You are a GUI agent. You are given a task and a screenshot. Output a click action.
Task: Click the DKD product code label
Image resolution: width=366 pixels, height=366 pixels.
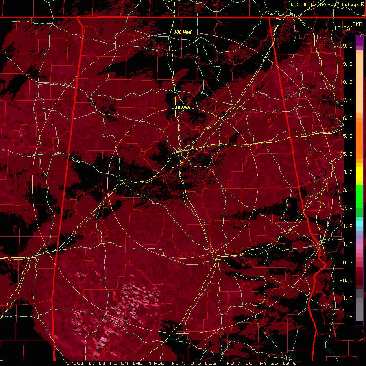pos(357,24)
